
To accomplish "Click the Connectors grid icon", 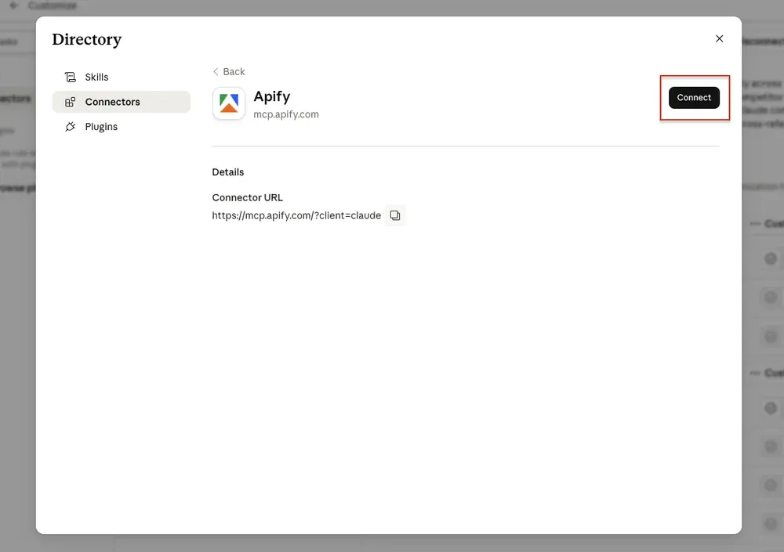I will (x=70, y=102).
